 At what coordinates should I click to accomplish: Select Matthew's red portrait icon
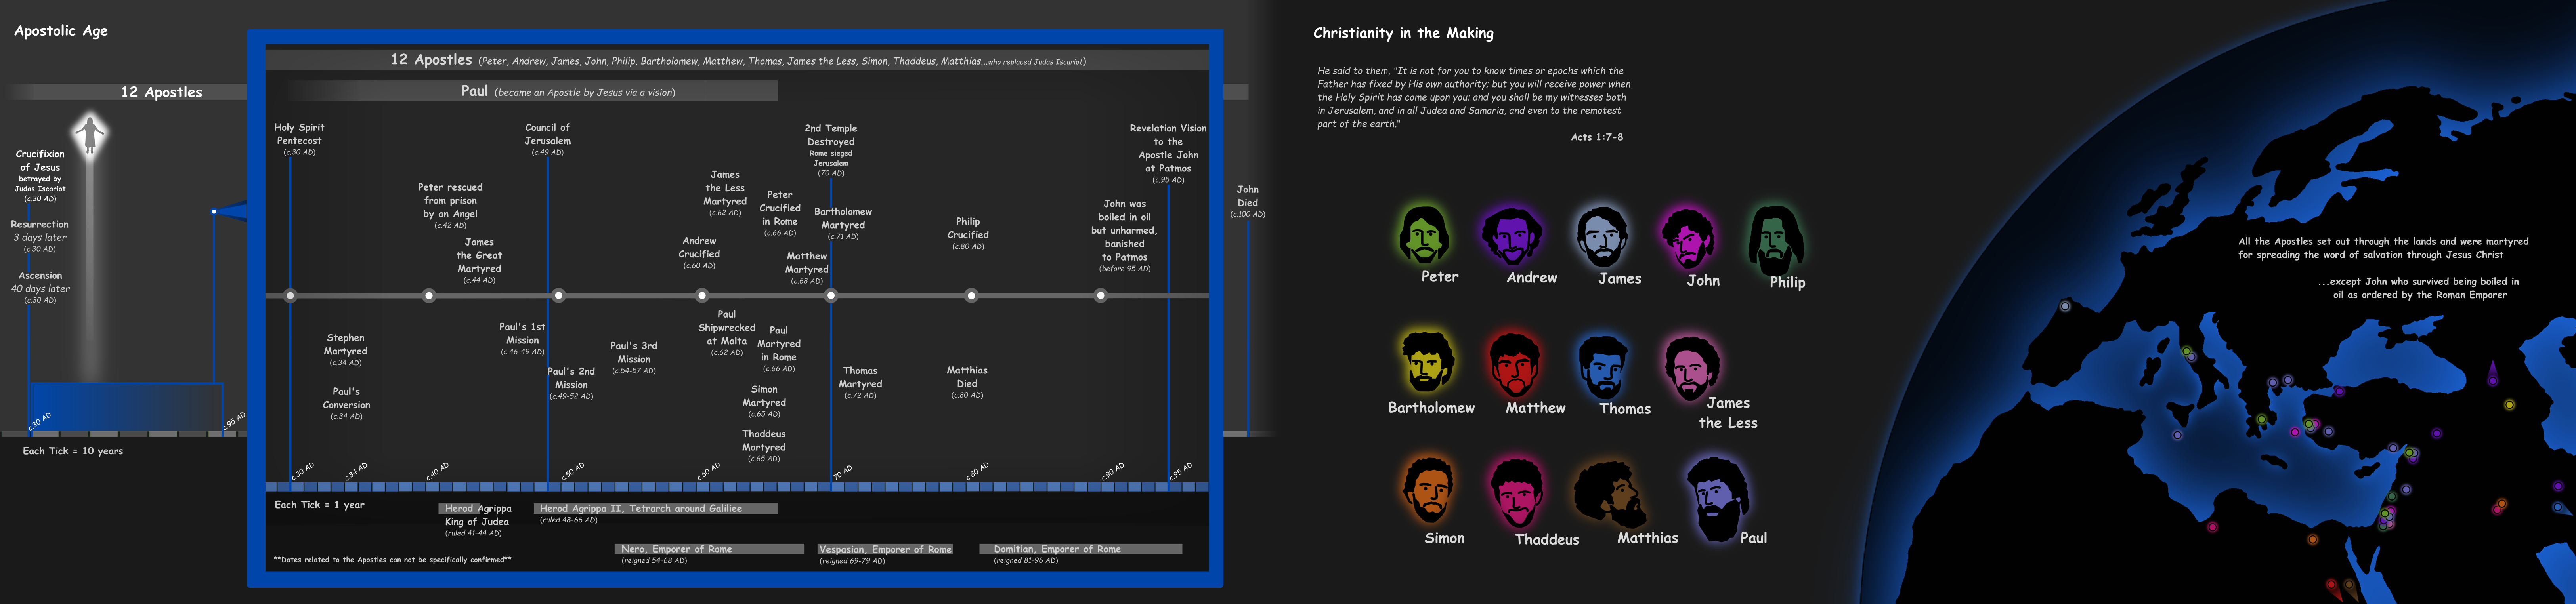(x=1515, y=365)
